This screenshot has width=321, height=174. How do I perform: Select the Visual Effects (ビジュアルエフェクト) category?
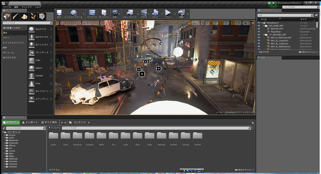[13, 43]
